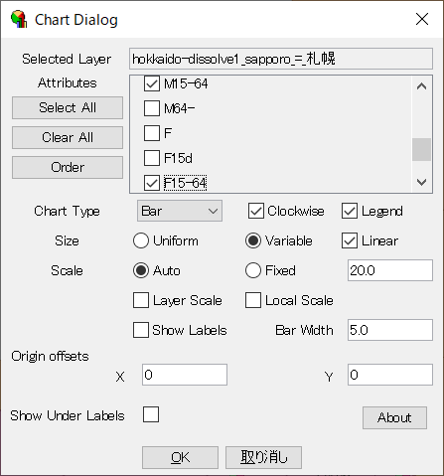The height and width of the screenshot is (476, 444).
Task: Disable the Legend checkbox
Action: [350, 211]
